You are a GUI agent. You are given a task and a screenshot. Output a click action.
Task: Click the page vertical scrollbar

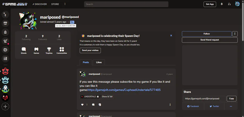(243, 22)
